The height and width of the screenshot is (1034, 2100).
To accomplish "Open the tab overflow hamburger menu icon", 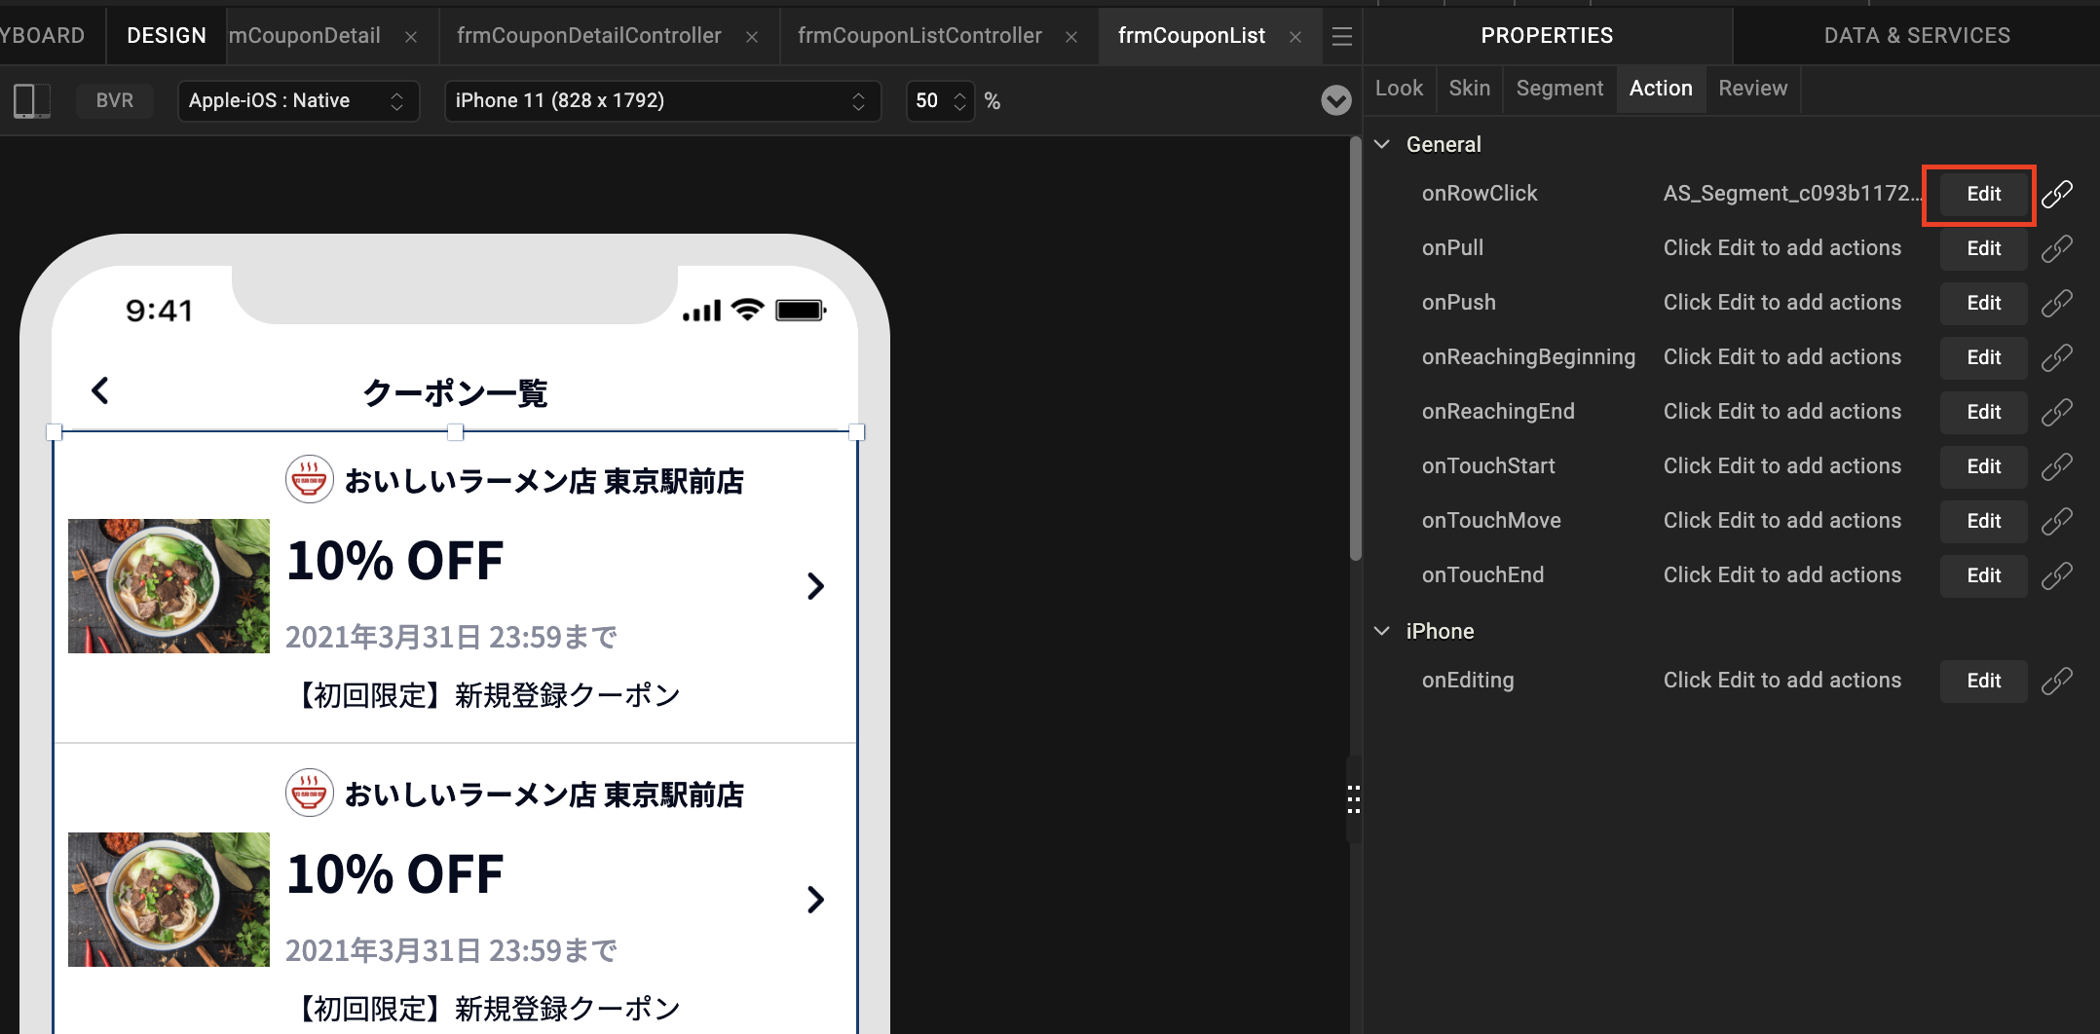I will [1341, 36].
